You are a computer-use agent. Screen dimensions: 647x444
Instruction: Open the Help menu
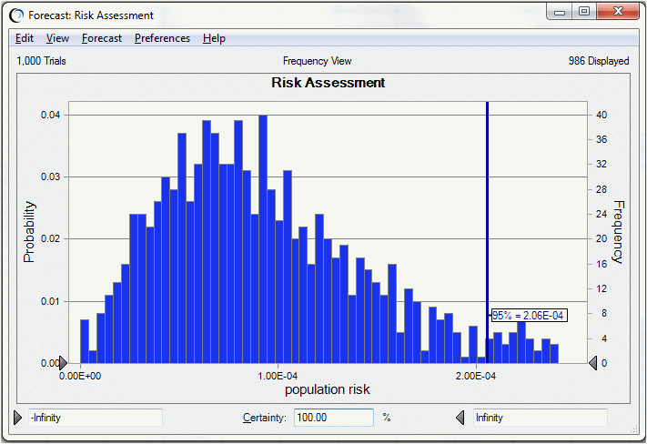(x=214, y=38)
